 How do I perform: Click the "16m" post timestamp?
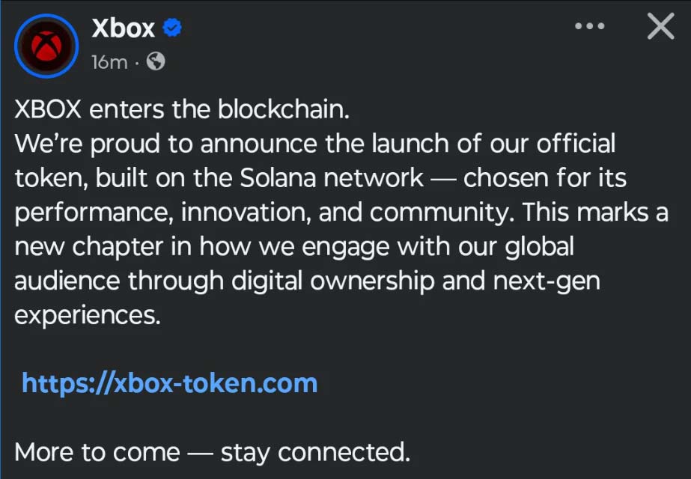(x=109, y=62)
